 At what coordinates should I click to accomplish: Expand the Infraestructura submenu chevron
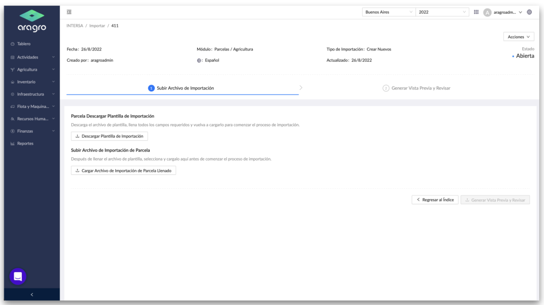(54, 94)
